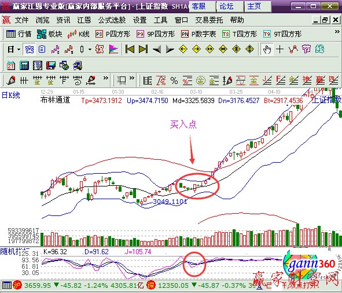Screen dimensions: 342x293
Task: Open the 文件 menu
Action: (x=21, y=20)
